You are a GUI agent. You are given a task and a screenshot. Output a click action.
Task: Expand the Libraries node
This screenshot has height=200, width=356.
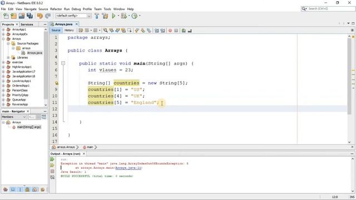click(8, 58)
